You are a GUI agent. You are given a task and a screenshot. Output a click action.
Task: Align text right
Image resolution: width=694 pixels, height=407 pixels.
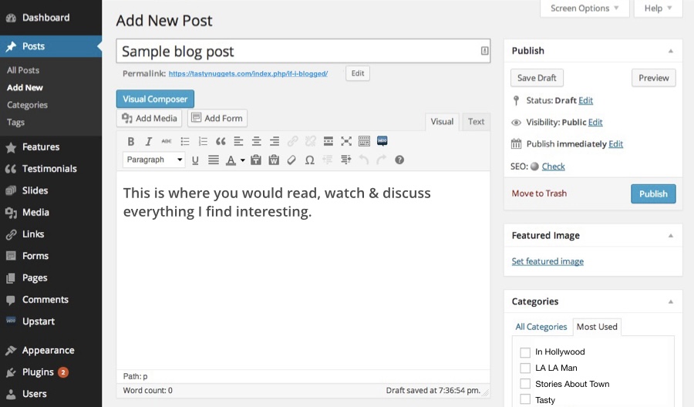[x=275, y=142]
